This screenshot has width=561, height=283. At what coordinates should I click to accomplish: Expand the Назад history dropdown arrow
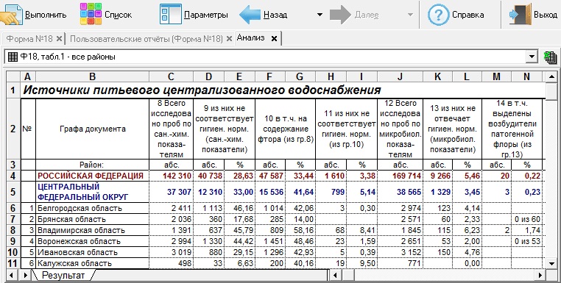pos(320,15)
